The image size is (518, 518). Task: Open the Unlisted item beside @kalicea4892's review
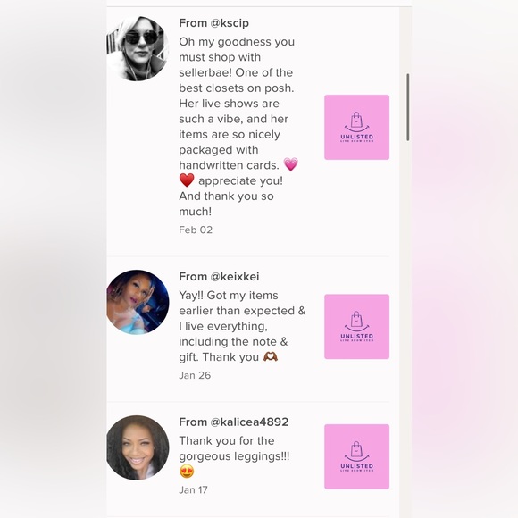(x=356, y=456)
